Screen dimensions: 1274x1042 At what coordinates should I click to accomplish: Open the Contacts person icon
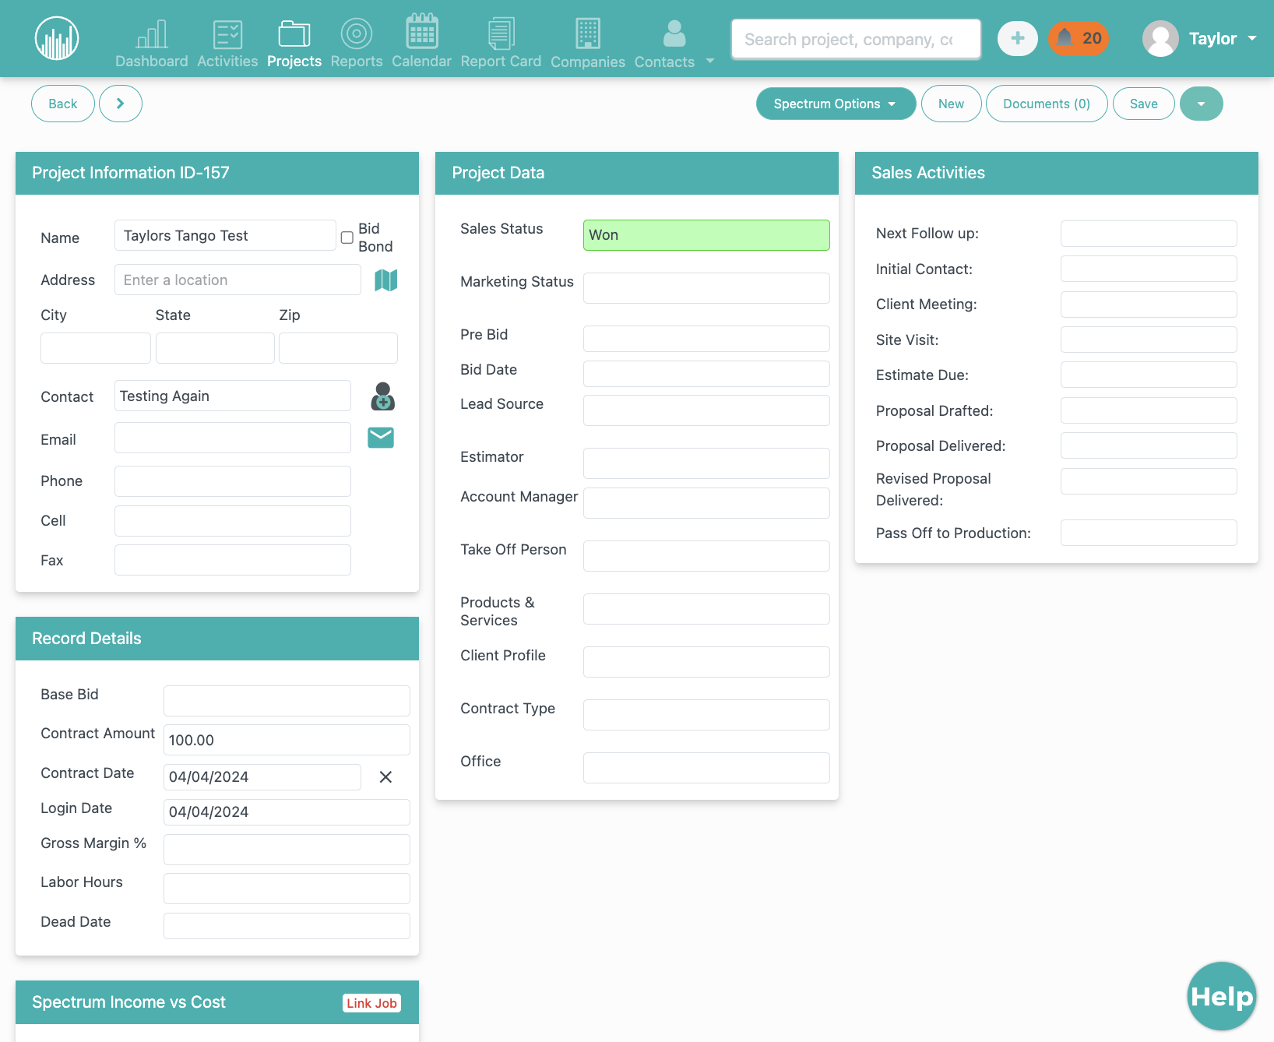pyautogui.click(x=674, y=33)
